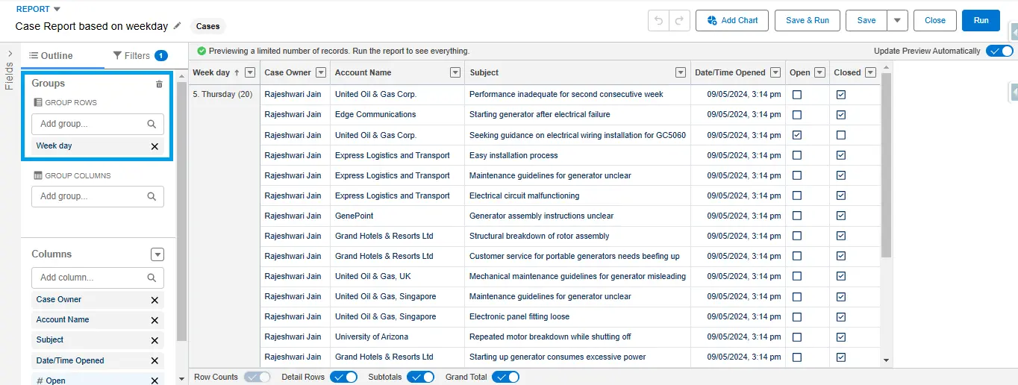This screenshot has width=1018, height=385.
Task: Click the Add Chart button
Action: (x=732, y=20)
